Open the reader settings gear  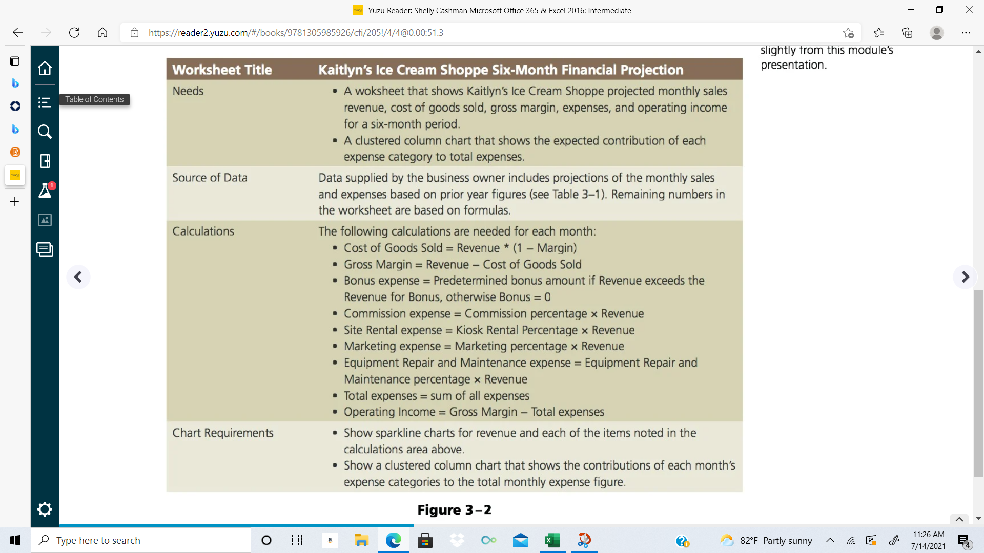(45, 509)
